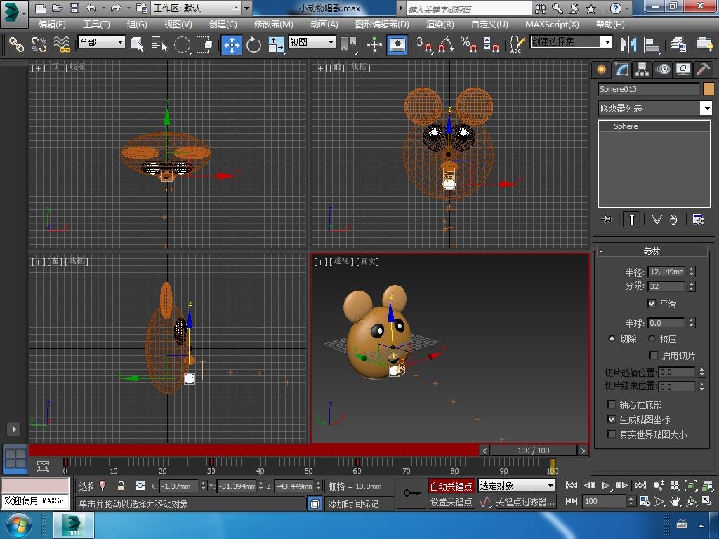The height and width of the screenshot is (539, 719).
Task: Select the 挤压 radio button
Action: pyautogui.click(x=652, y=339)
